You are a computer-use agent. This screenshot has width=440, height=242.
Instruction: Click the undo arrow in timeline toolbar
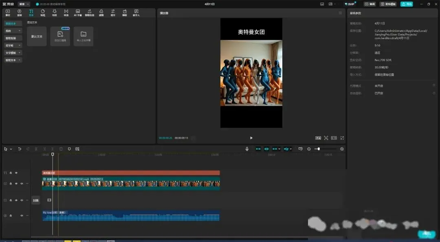[20, 149]
